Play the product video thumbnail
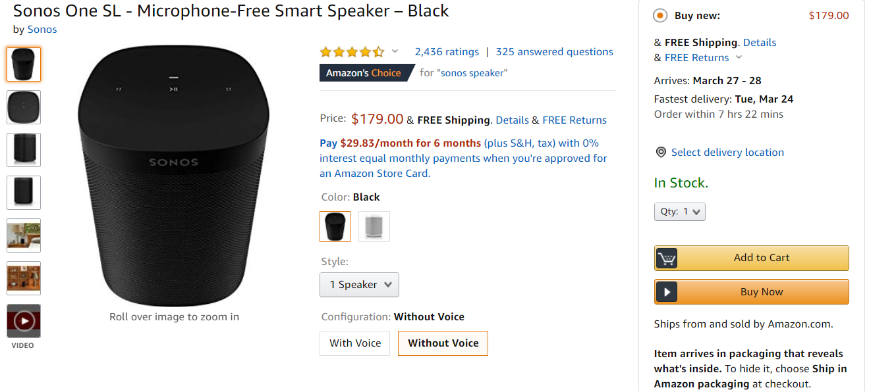Screen dimensions: 869x392 24,321
